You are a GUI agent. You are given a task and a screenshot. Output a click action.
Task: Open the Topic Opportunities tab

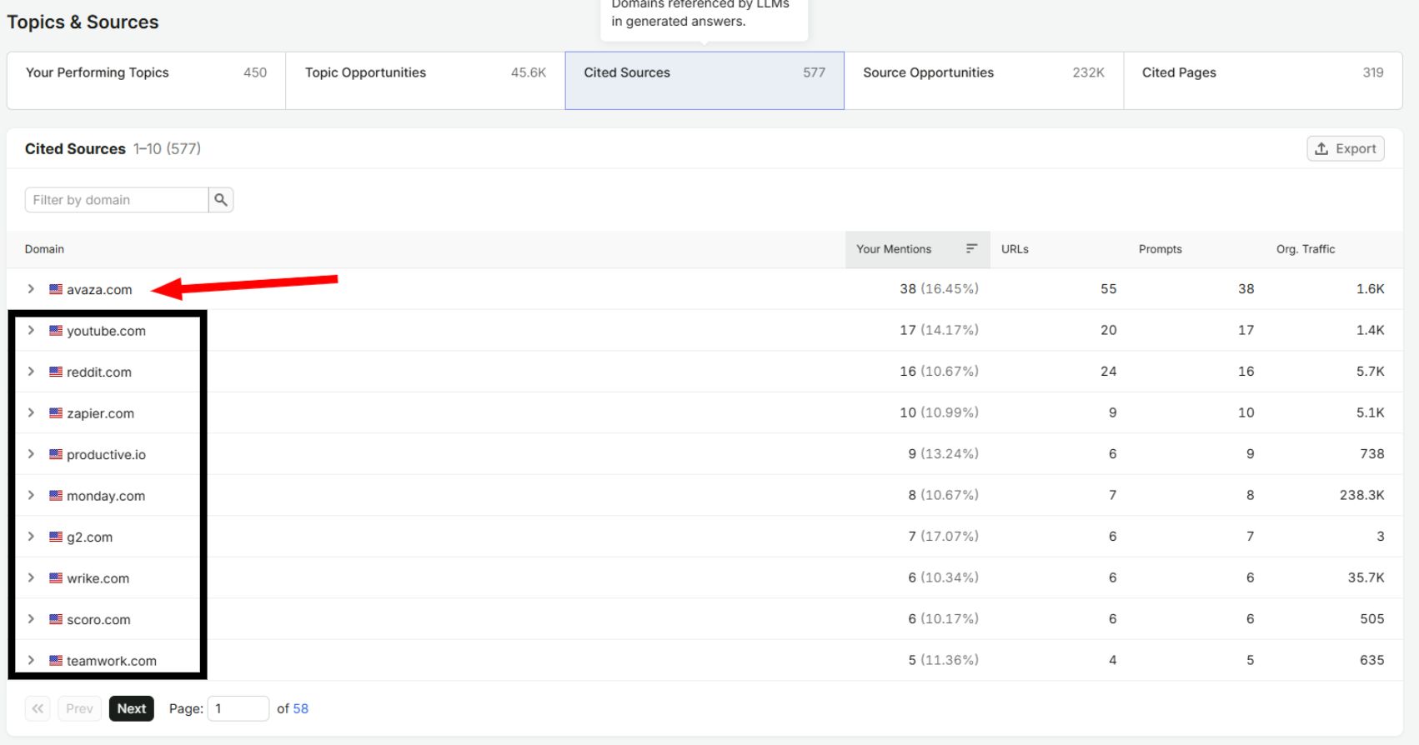(425, 81)
